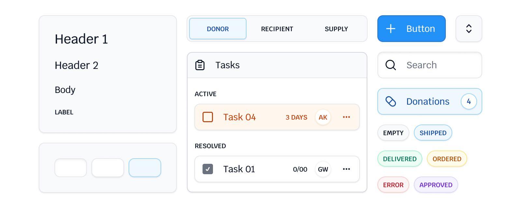The image size is (521, 208).
Task: Check the Task 04 checkbox
Action: click(208, 117)
